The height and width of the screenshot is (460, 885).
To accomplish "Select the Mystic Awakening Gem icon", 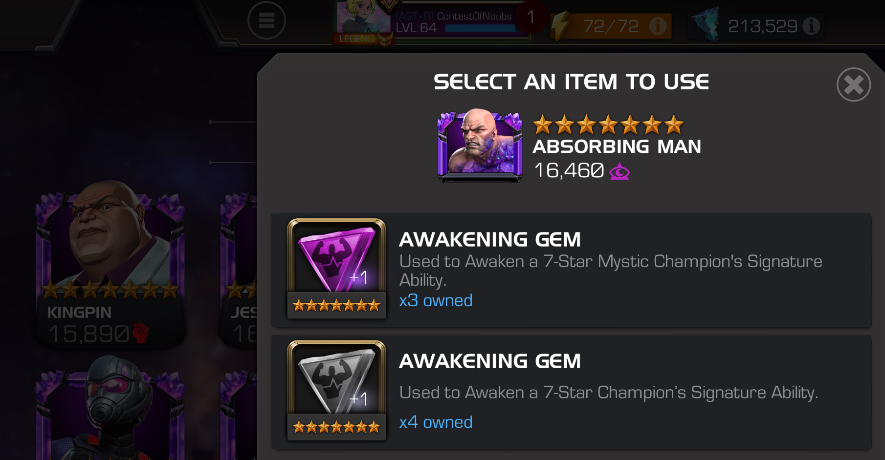I will [336, 269].
